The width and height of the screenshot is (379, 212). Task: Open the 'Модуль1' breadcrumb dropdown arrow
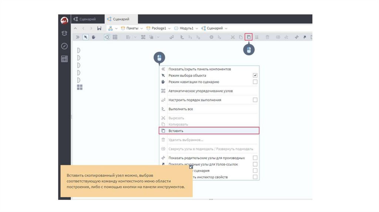(x=197, y=28)
